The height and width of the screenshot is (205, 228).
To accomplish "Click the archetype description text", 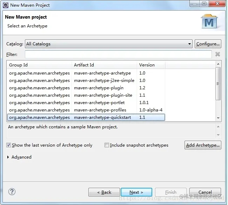I will pos(63,127).
